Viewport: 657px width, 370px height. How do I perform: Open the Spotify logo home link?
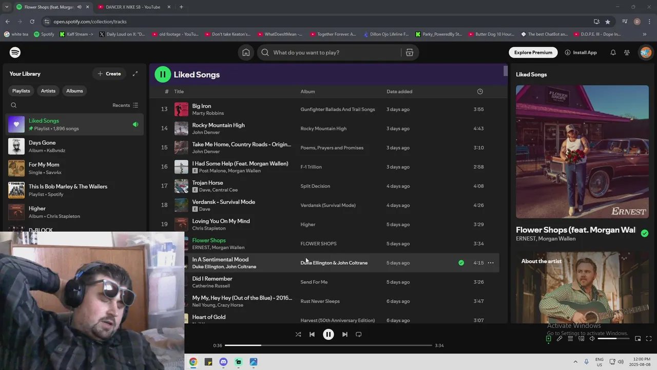[x=15, y=52]
